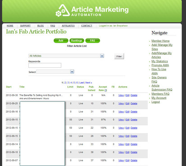Open the BLOG menu item
Screen dimensions: 186x166
(x=41, y=26)
